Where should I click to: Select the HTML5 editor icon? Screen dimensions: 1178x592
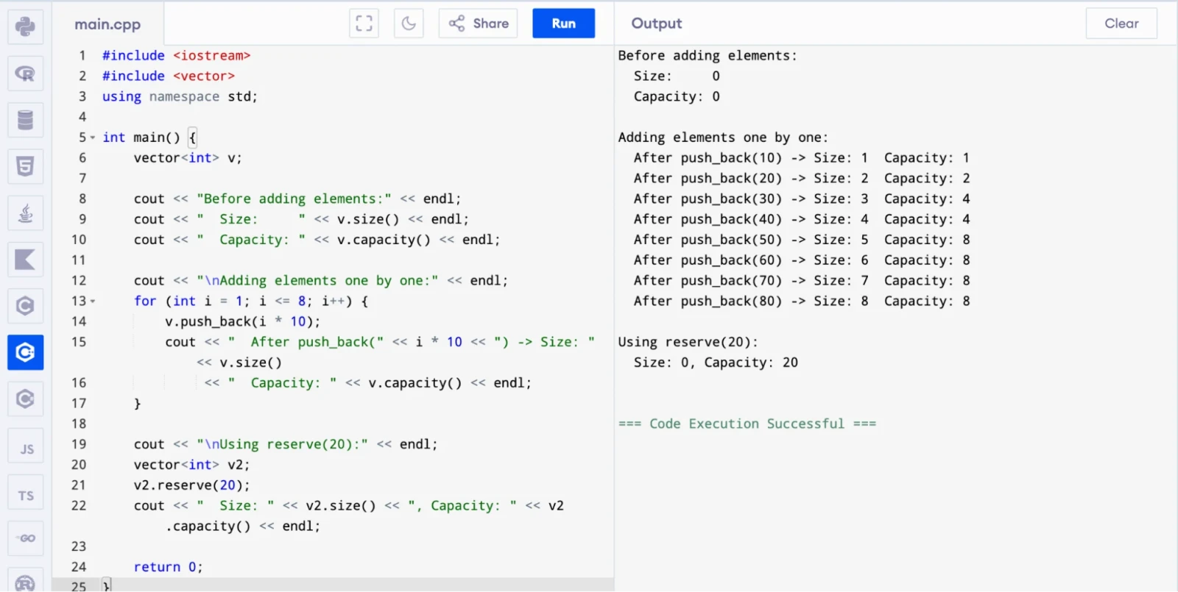coord(26,167)
